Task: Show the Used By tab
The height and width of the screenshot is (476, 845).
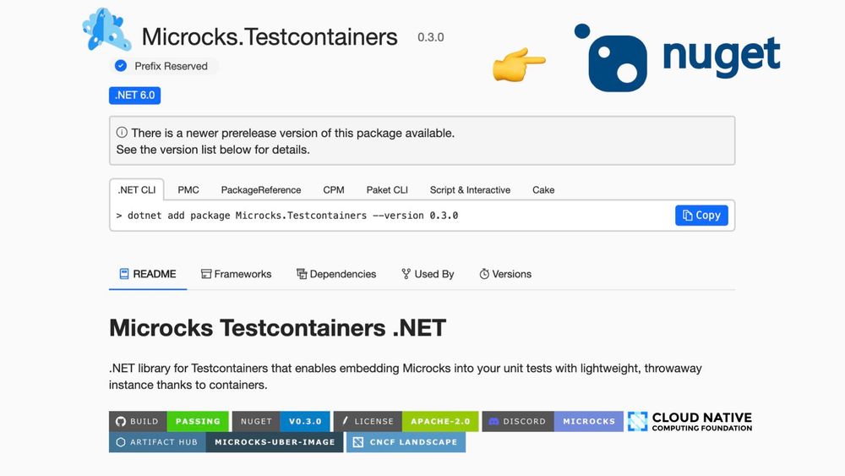Action: click(x=428, y=274)
